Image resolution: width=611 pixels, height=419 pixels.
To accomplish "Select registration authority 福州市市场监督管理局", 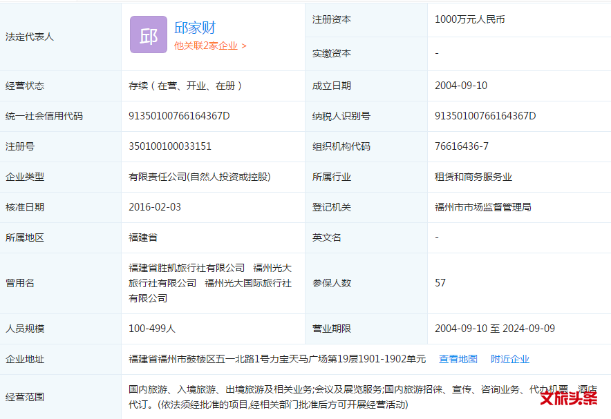I will (483, 207).
